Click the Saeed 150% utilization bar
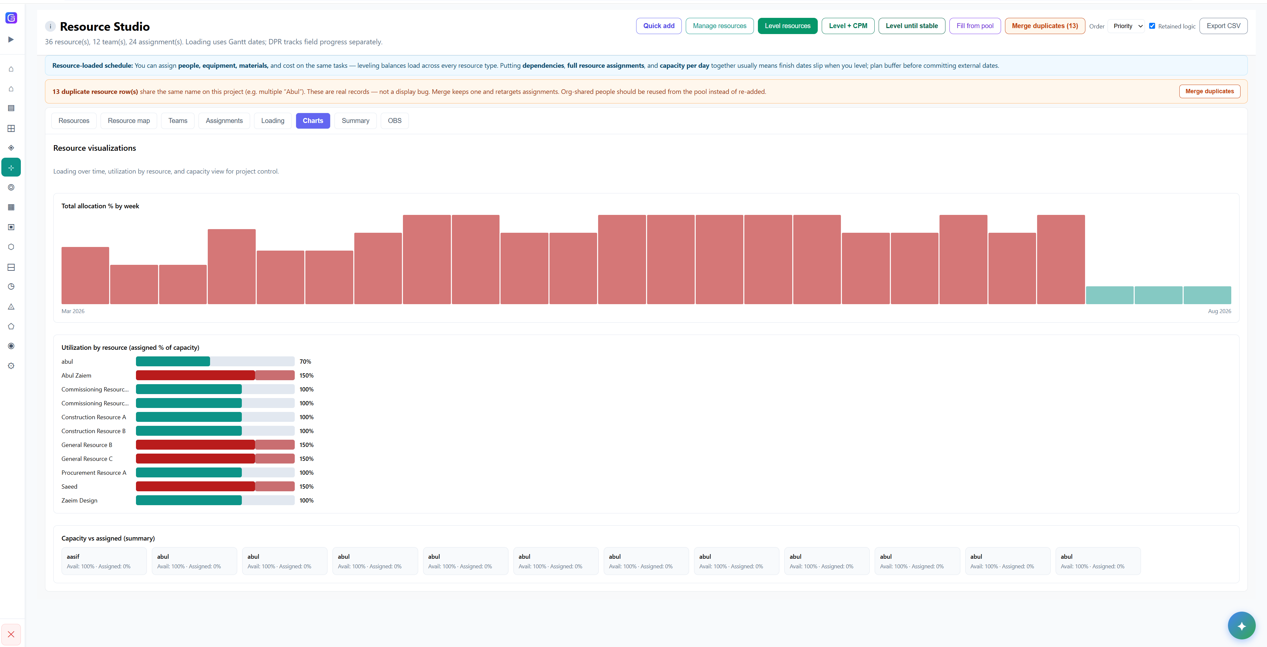 pos(215,487)
